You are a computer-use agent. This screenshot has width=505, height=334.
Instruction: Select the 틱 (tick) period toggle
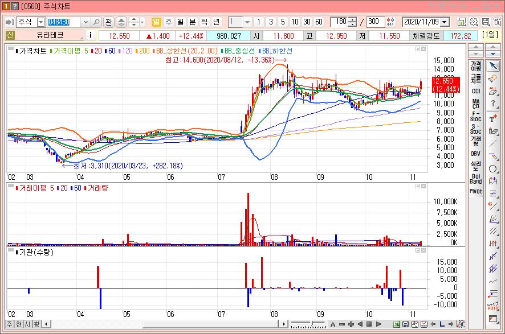(204, 22)
